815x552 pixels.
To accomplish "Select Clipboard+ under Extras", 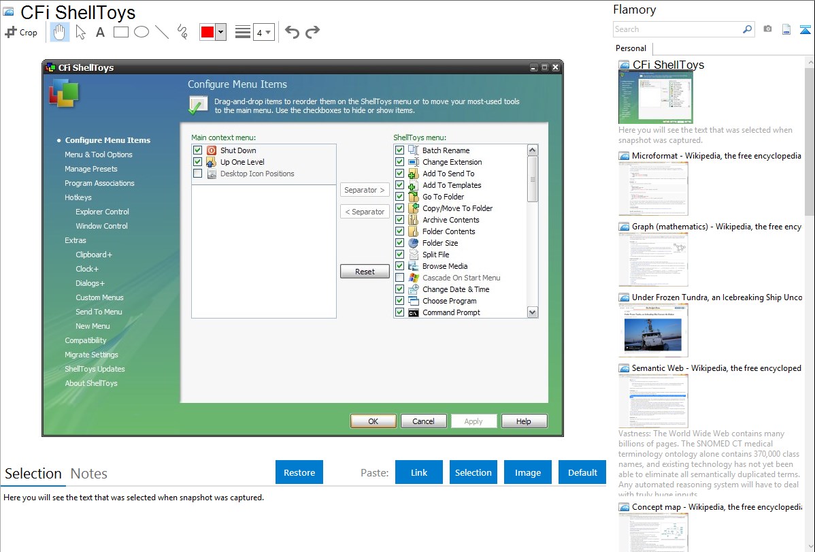I will (94, 255).
